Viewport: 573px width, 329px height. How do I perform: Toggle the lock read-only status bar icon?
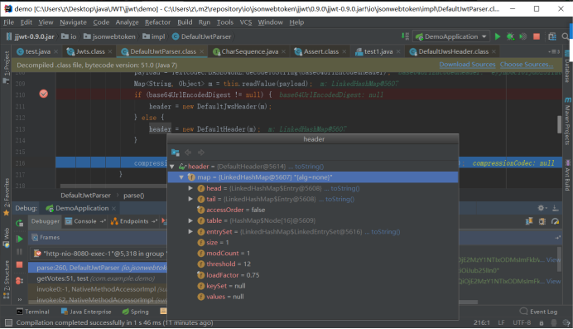(x=542, y=323)
